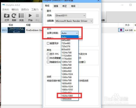Click the Dolphin logo in the title bar

tap(4, 5)
